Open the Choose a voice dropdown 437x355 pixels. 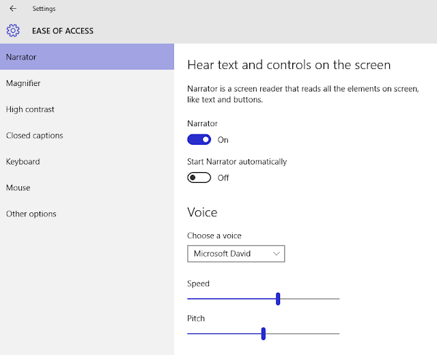(x=236, y=254)
